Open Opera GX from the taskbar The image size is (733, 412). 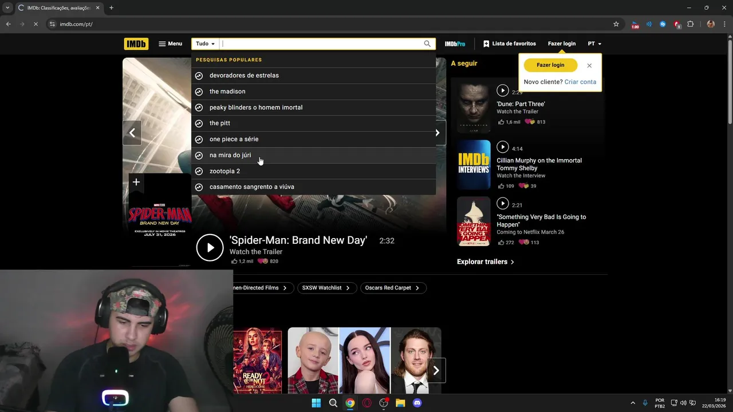pos(366,403)
